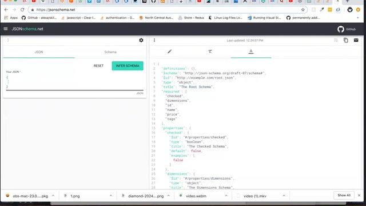This screenshot has width=366, height=206.
Task: Switch to the Schema tab
Action: tap(110, 52)
